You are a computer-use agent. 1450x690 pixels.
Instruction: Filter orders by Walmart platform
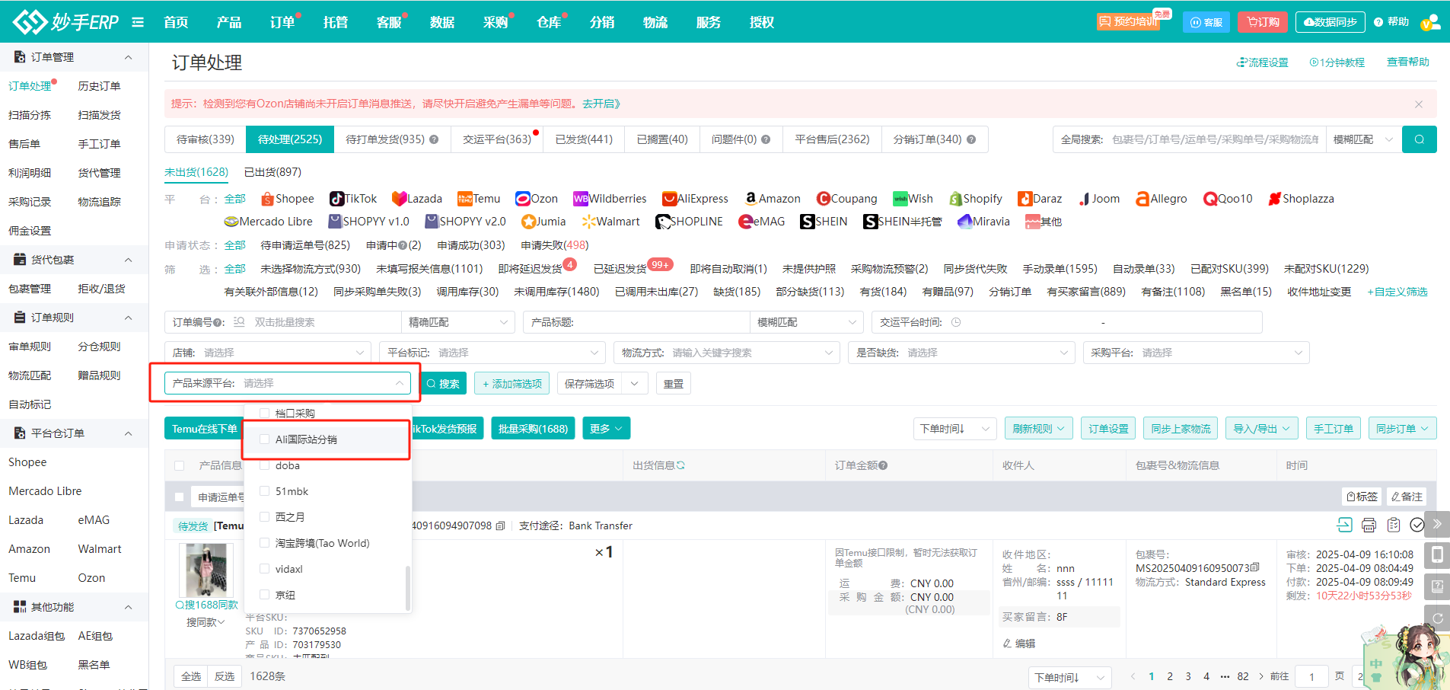[x=610, y=222]
